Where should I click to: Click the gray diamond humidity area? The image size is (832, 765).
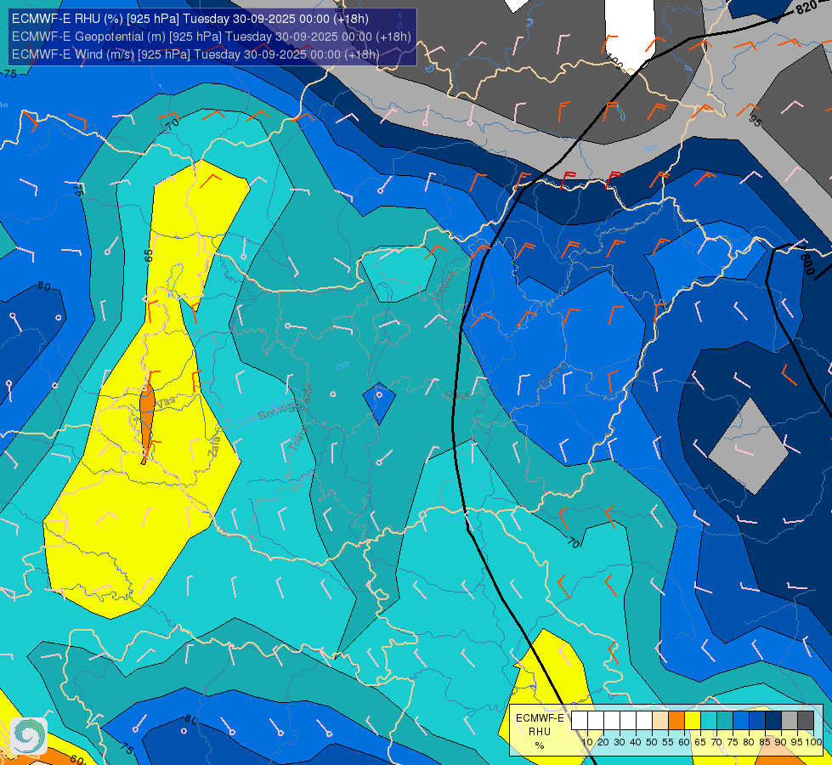coord(748,446)
